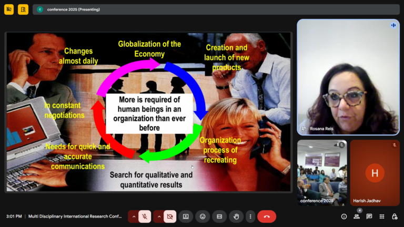Open host controls lock icon
This screenshot has width=404, height=227.
(395, 216)
